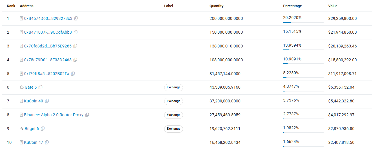Select percentage 10.9091%
372x149 pixels.
point(292,59)
